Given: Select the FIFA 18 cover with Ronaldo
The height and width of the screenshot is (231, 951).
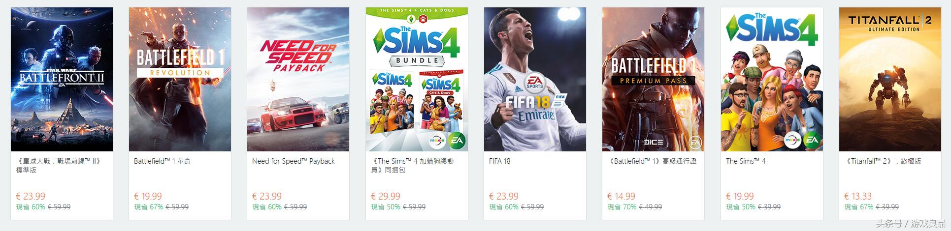Looking at the screenshot, I should point(535,79).
